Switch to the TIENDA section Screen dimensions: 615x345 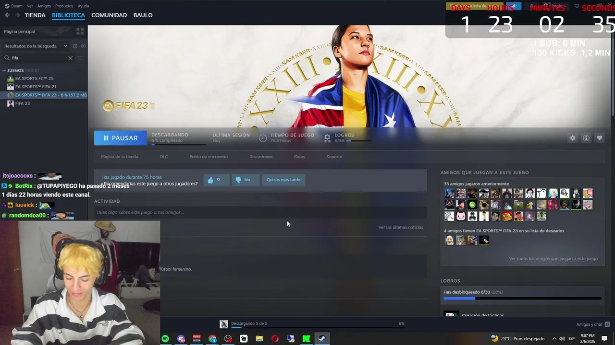[35, 15]
